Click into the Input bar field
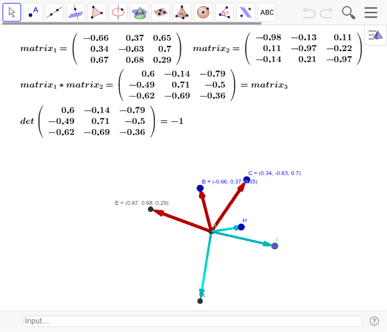 (x=193, y=321)
